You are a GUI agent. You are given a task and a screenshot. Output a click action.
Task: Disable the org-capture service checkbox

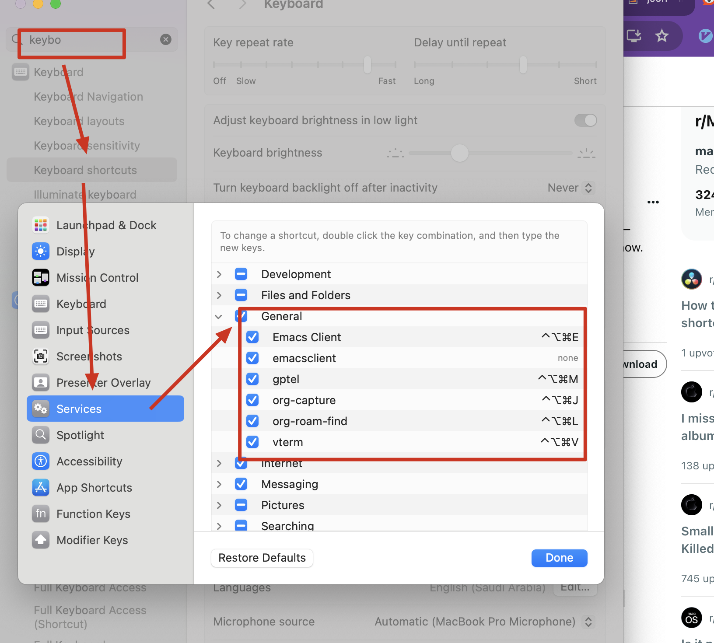(252, 400)
